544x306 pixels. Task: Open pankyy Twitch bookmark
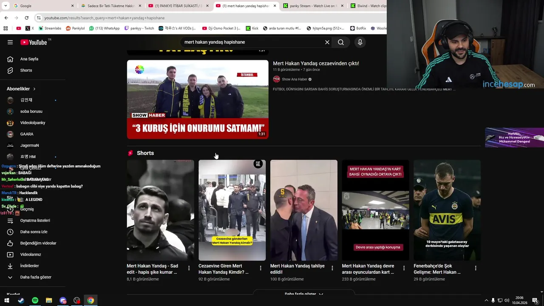point(139,28)
